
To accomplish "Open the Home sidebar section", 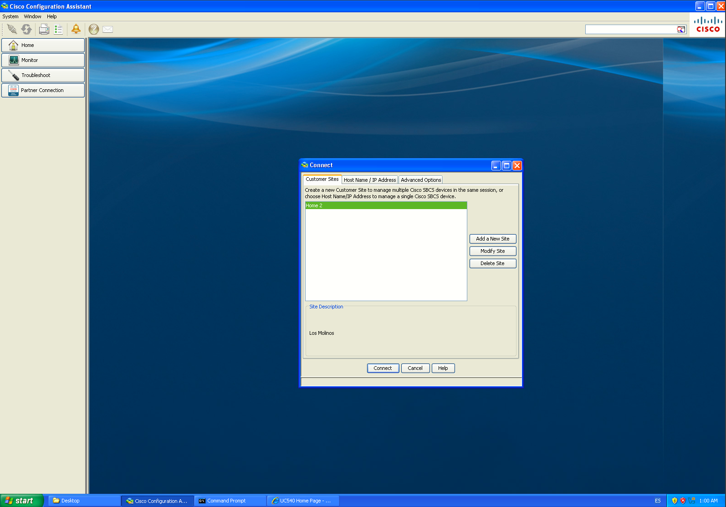I will [x=43, y=45].
